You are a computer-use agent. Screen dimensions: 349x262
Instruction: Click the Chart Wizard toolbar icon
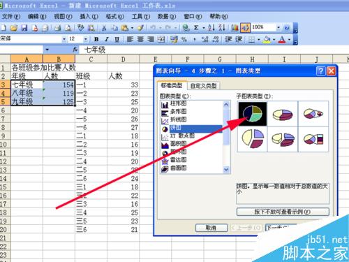[x=235, y=28]
